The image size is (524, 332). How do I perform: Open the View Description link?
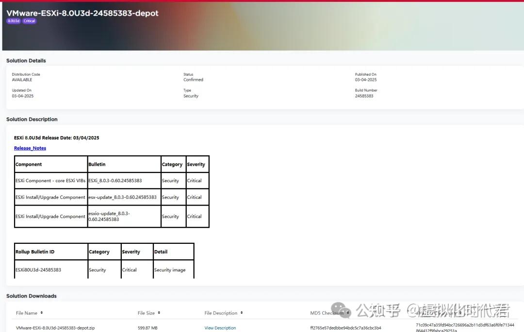pyautogui.click(x=220, y=328)
